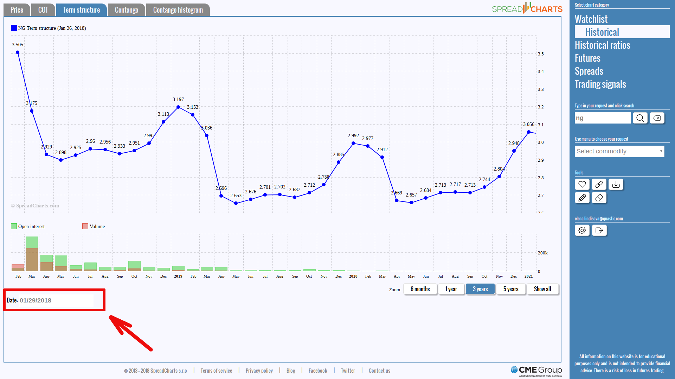The image size is (675, 379).
Task: Open the Contact us link
Action: click(379, 371)
